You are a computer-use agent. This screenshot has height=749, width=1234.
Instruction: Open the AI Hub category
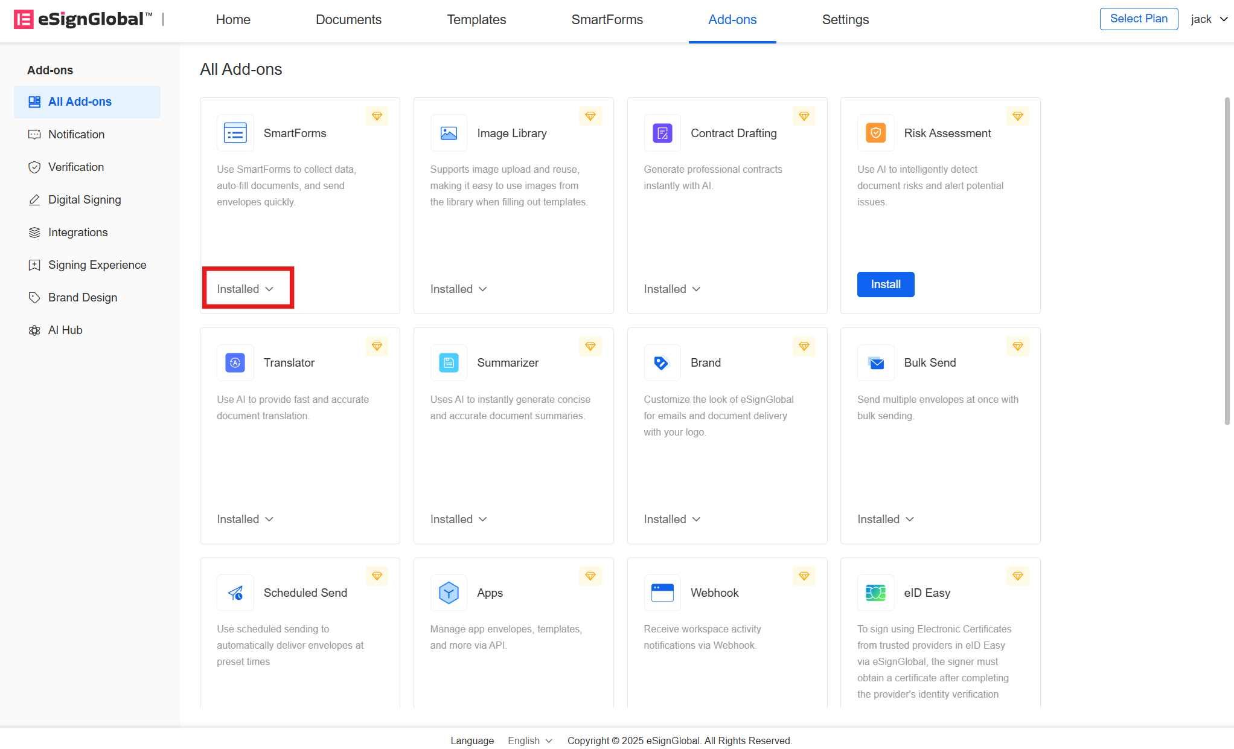[x=87, y=330]
